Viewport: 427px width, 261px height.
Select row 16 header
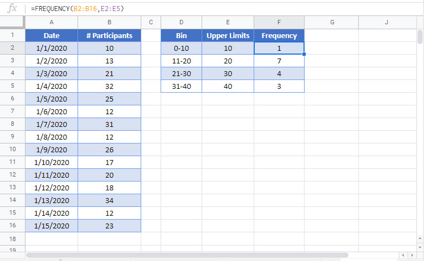(13, 226)
